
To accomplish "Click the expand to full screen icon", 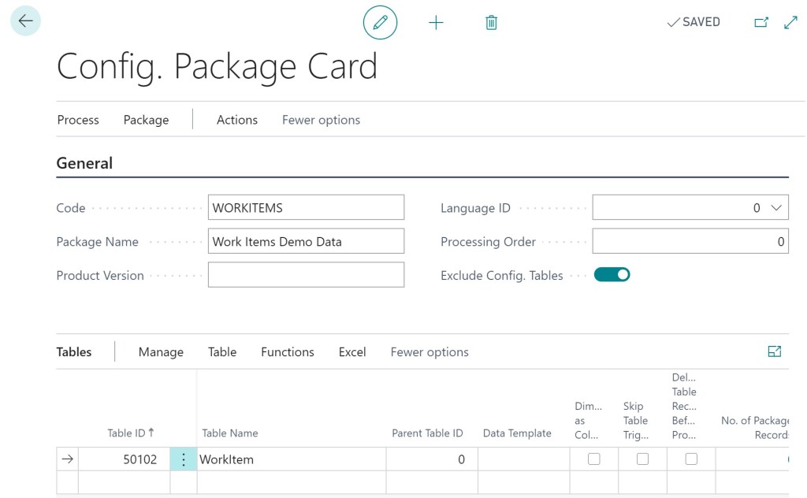I will click(790, 23).
